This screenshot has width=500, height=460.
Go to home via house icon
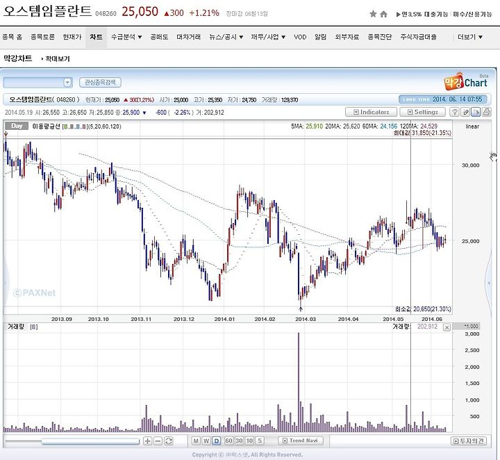(x=383, y=14)
